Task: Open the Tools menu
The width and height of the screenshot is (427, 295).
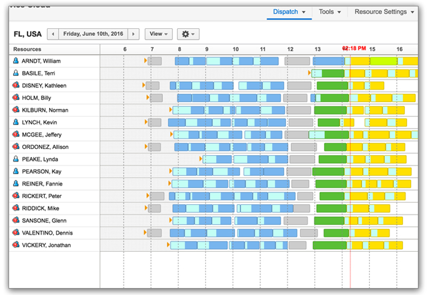Action: tap(330, 12)
